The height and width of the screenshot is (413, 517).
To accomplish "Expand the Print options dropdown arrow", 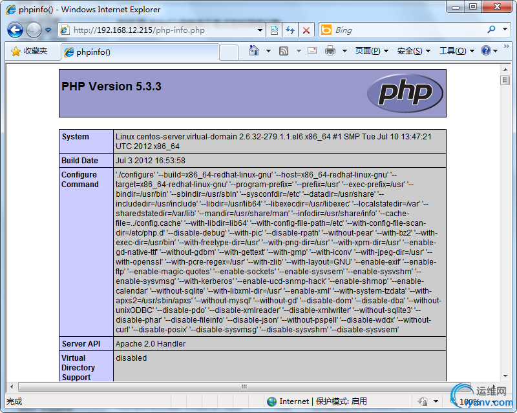I will point(345,51).
